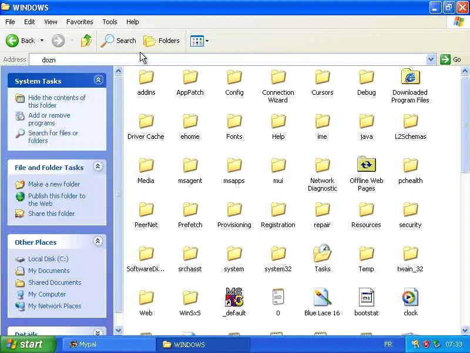Click the Views icon in toolbar

(197, 41)
